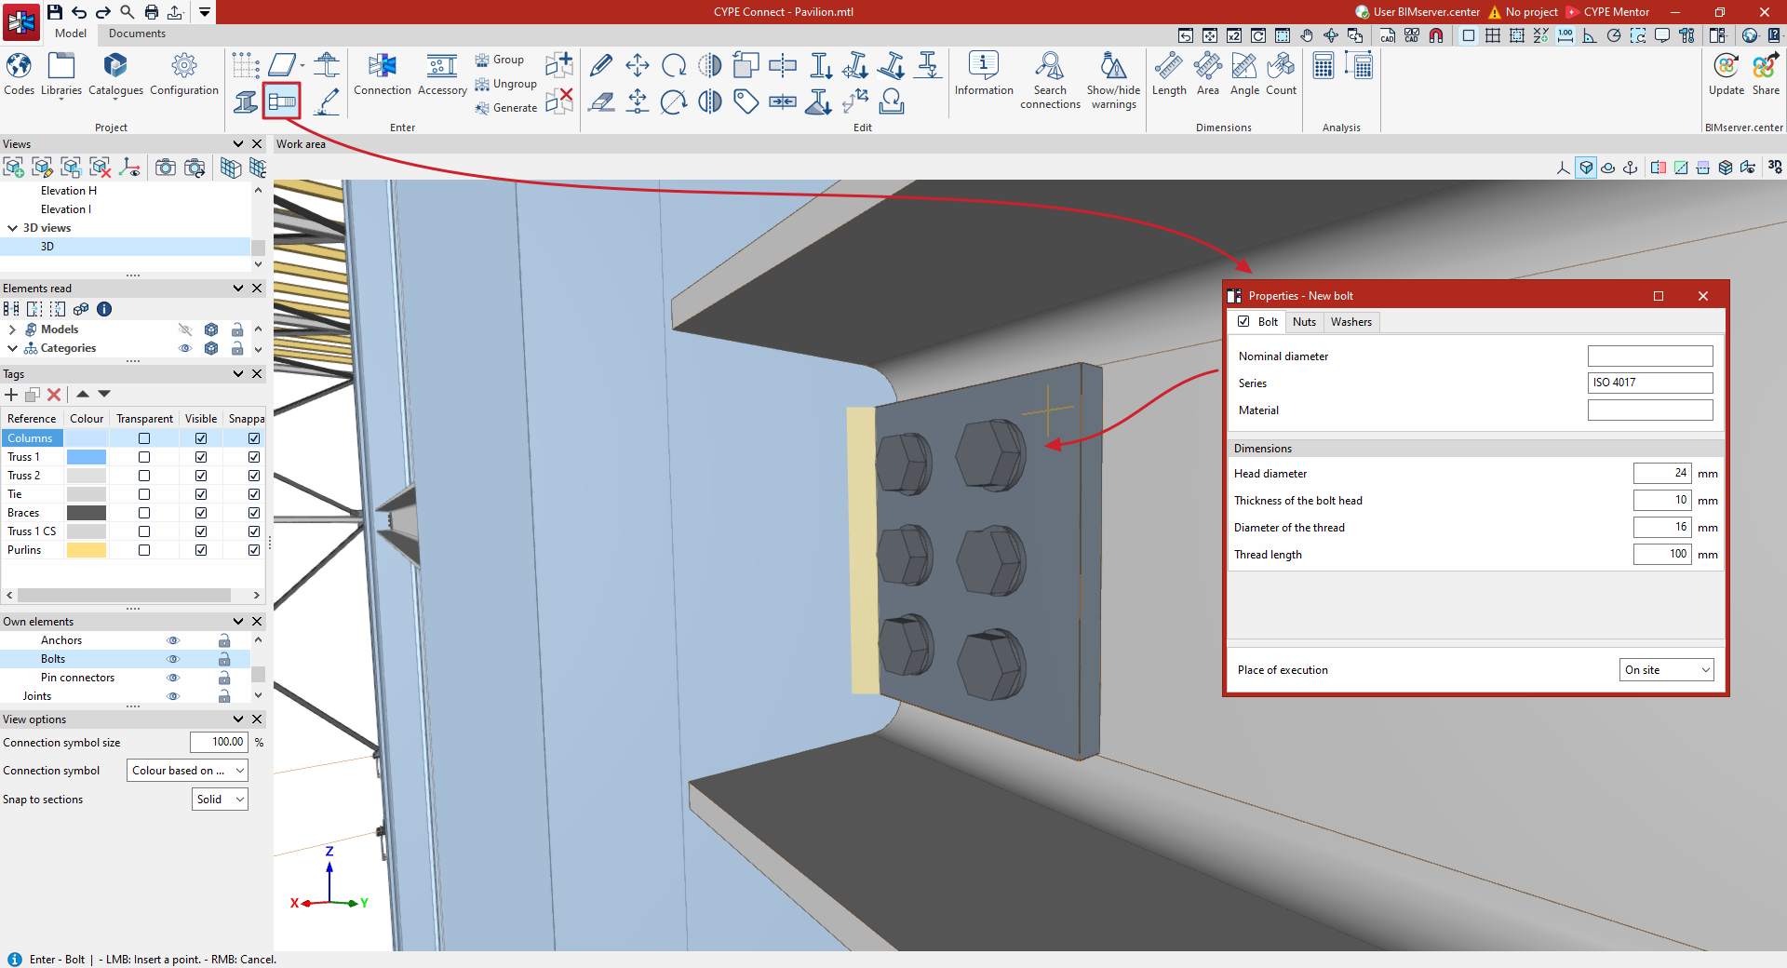The height and width of the screenshot is (968, 1787).
Task: Collapse the Categories tree node
Action: 12,348
